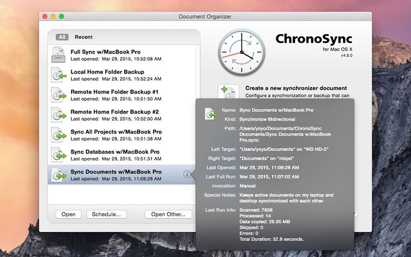Click the document icon in the info popover
The height and width of the screenshot is (257, 411).
[x=211, y=114]
